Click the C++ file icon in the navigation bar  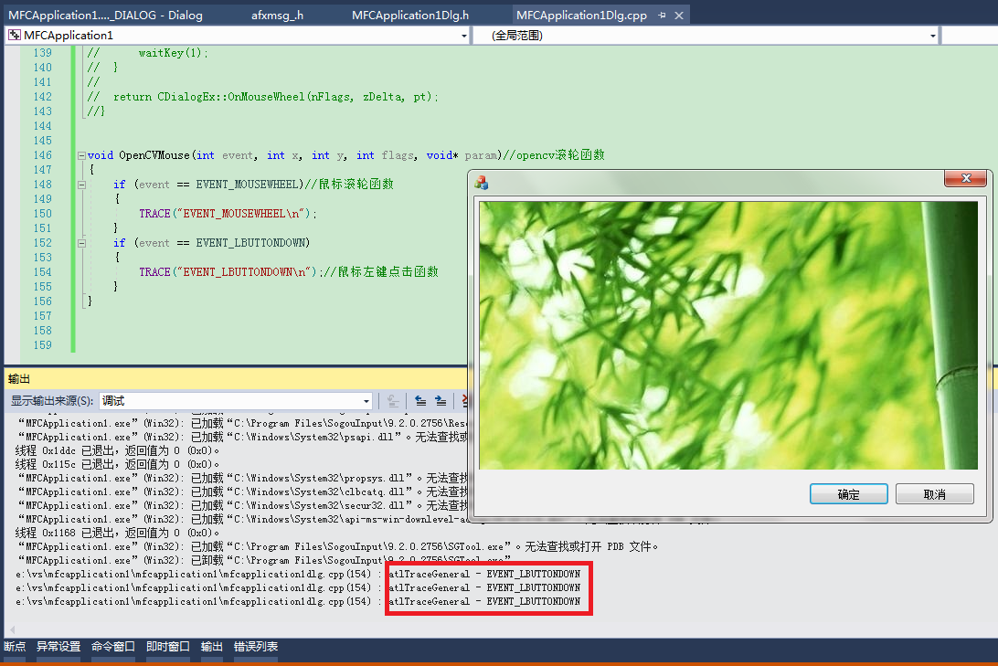click(x=13, y=34)
